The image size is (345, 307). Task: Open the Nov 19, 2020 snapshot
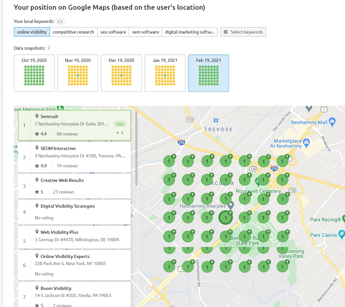click(x=78, y=73)
